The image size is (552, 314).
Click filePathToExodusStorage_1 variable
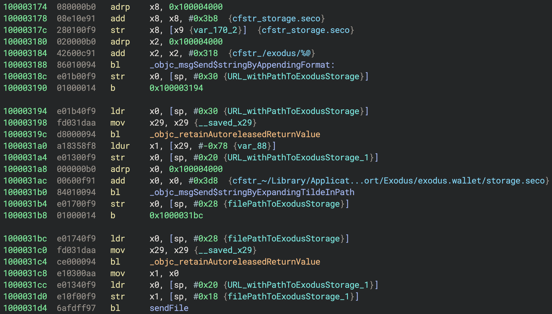pyautogui.click(x=289, y=296)
